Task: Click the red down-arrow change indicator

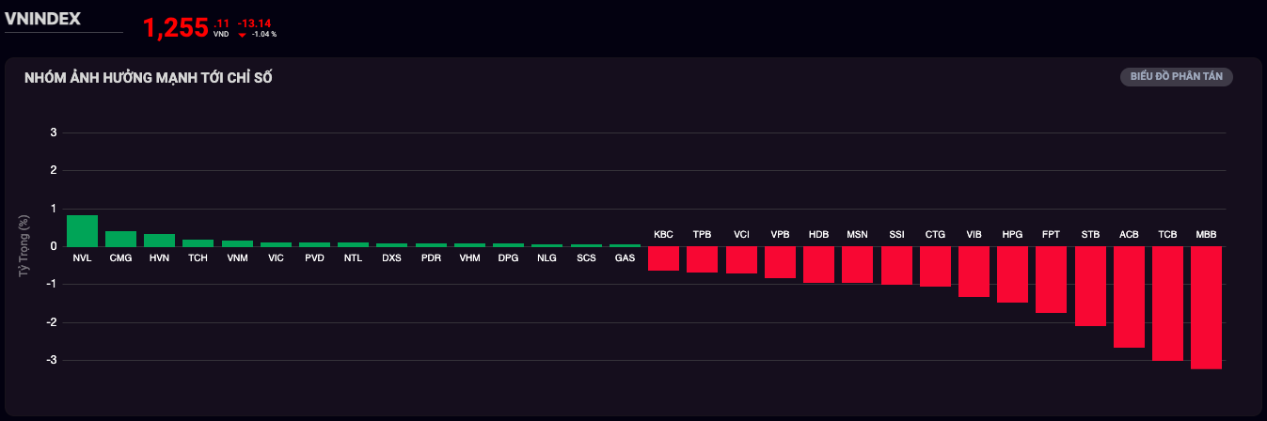Action: [x=243, y=35]
